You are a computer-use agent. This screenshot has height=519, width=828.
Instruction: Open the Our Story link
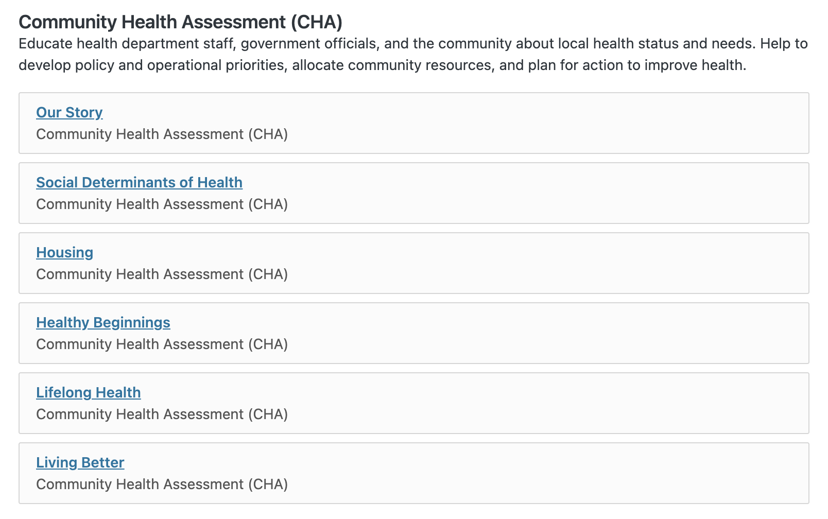click(70, 112)
